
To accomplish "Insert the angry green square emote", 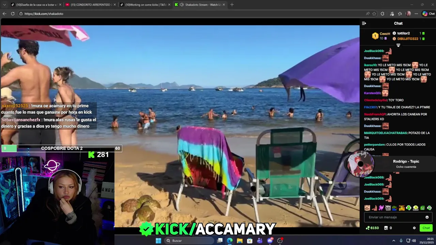I will pos(422,208).
